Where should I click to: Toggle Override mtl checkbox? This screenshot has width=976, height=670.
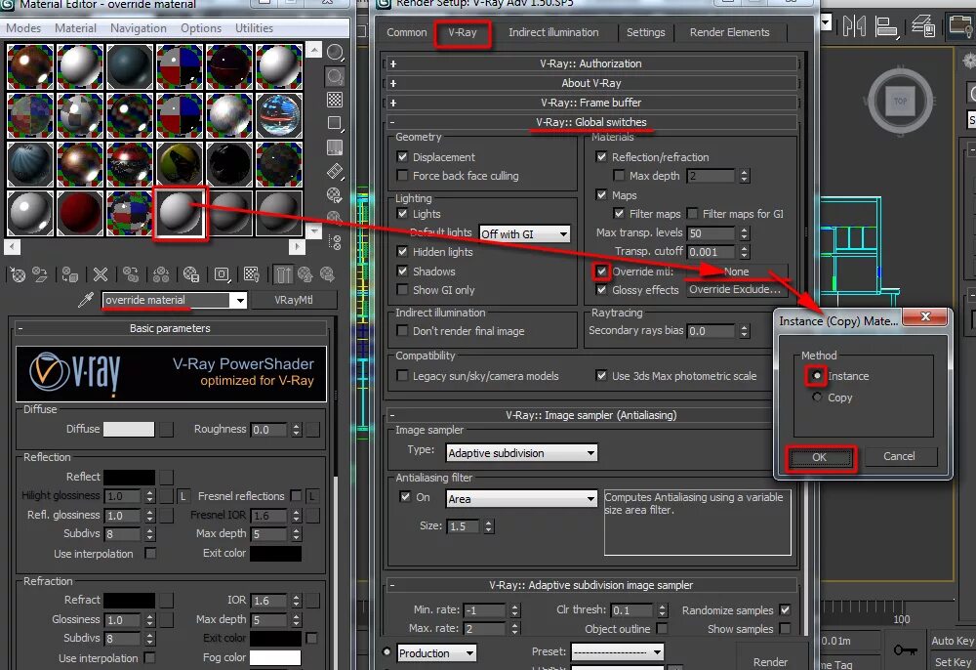tap(601, 271)
